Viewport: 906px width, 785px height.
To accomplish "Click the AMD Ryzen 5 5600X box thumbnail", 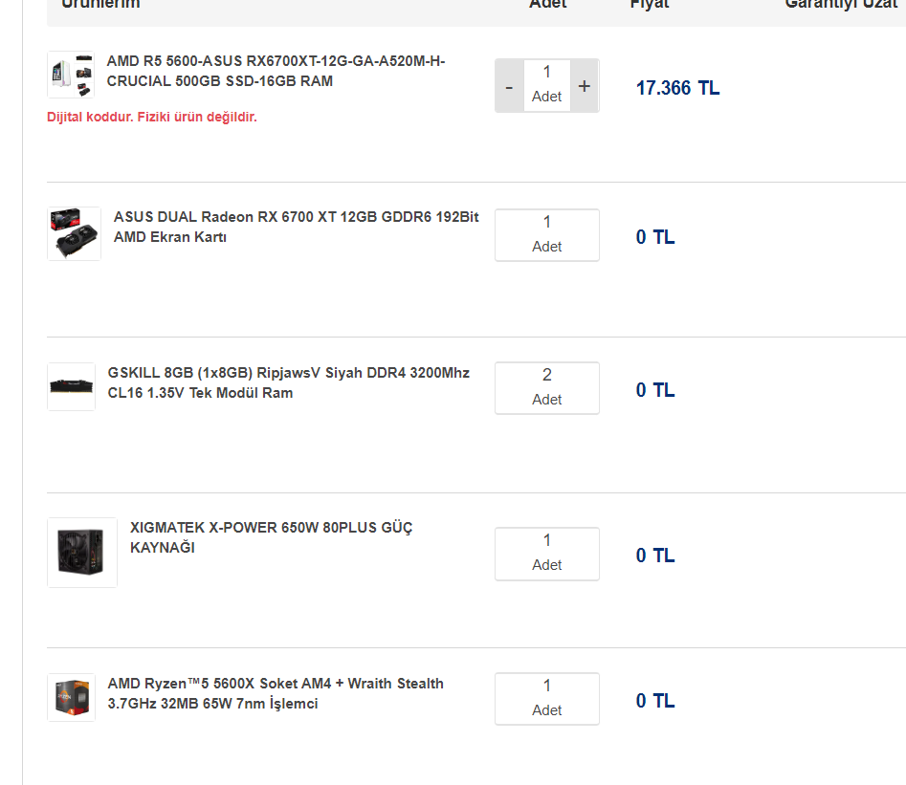I will coord(71,697).
